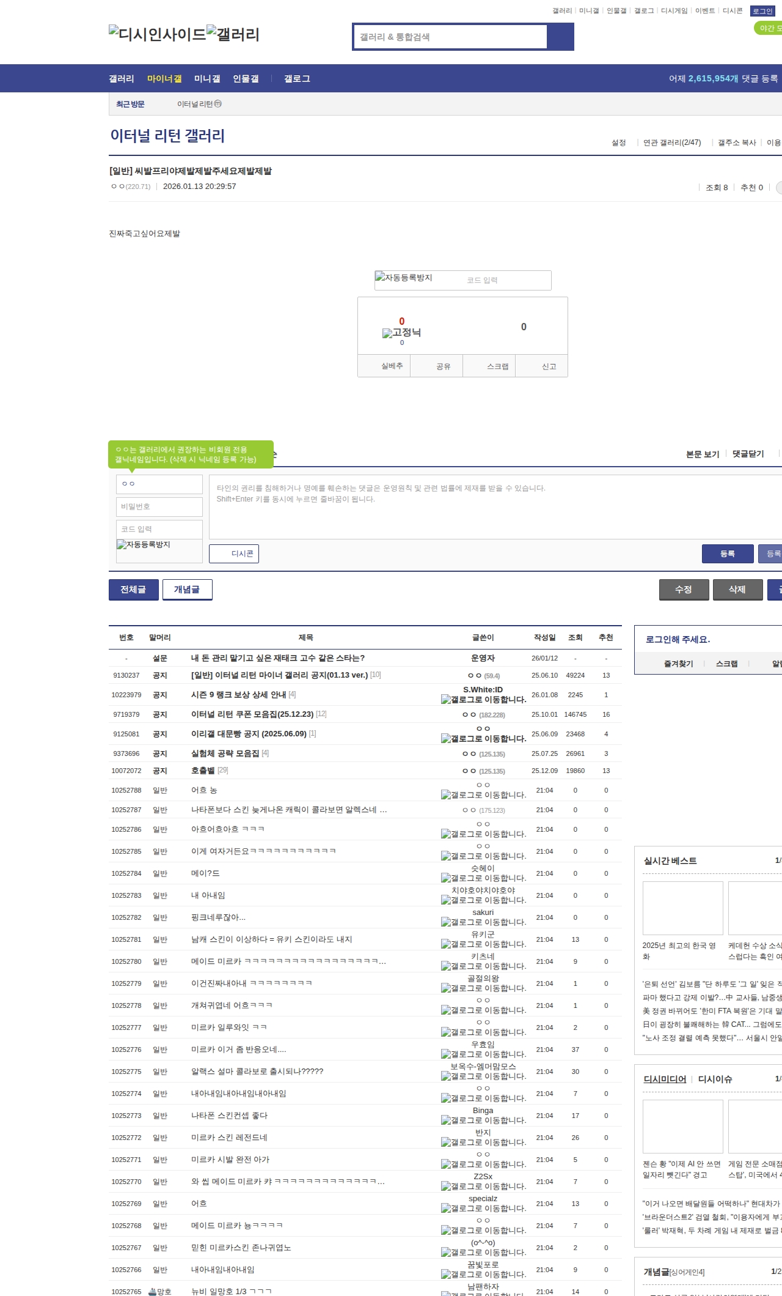This screenshot has width=782, height=1296.
Task: Toggle comments with 댓글닫기
Action: (748, 454)
